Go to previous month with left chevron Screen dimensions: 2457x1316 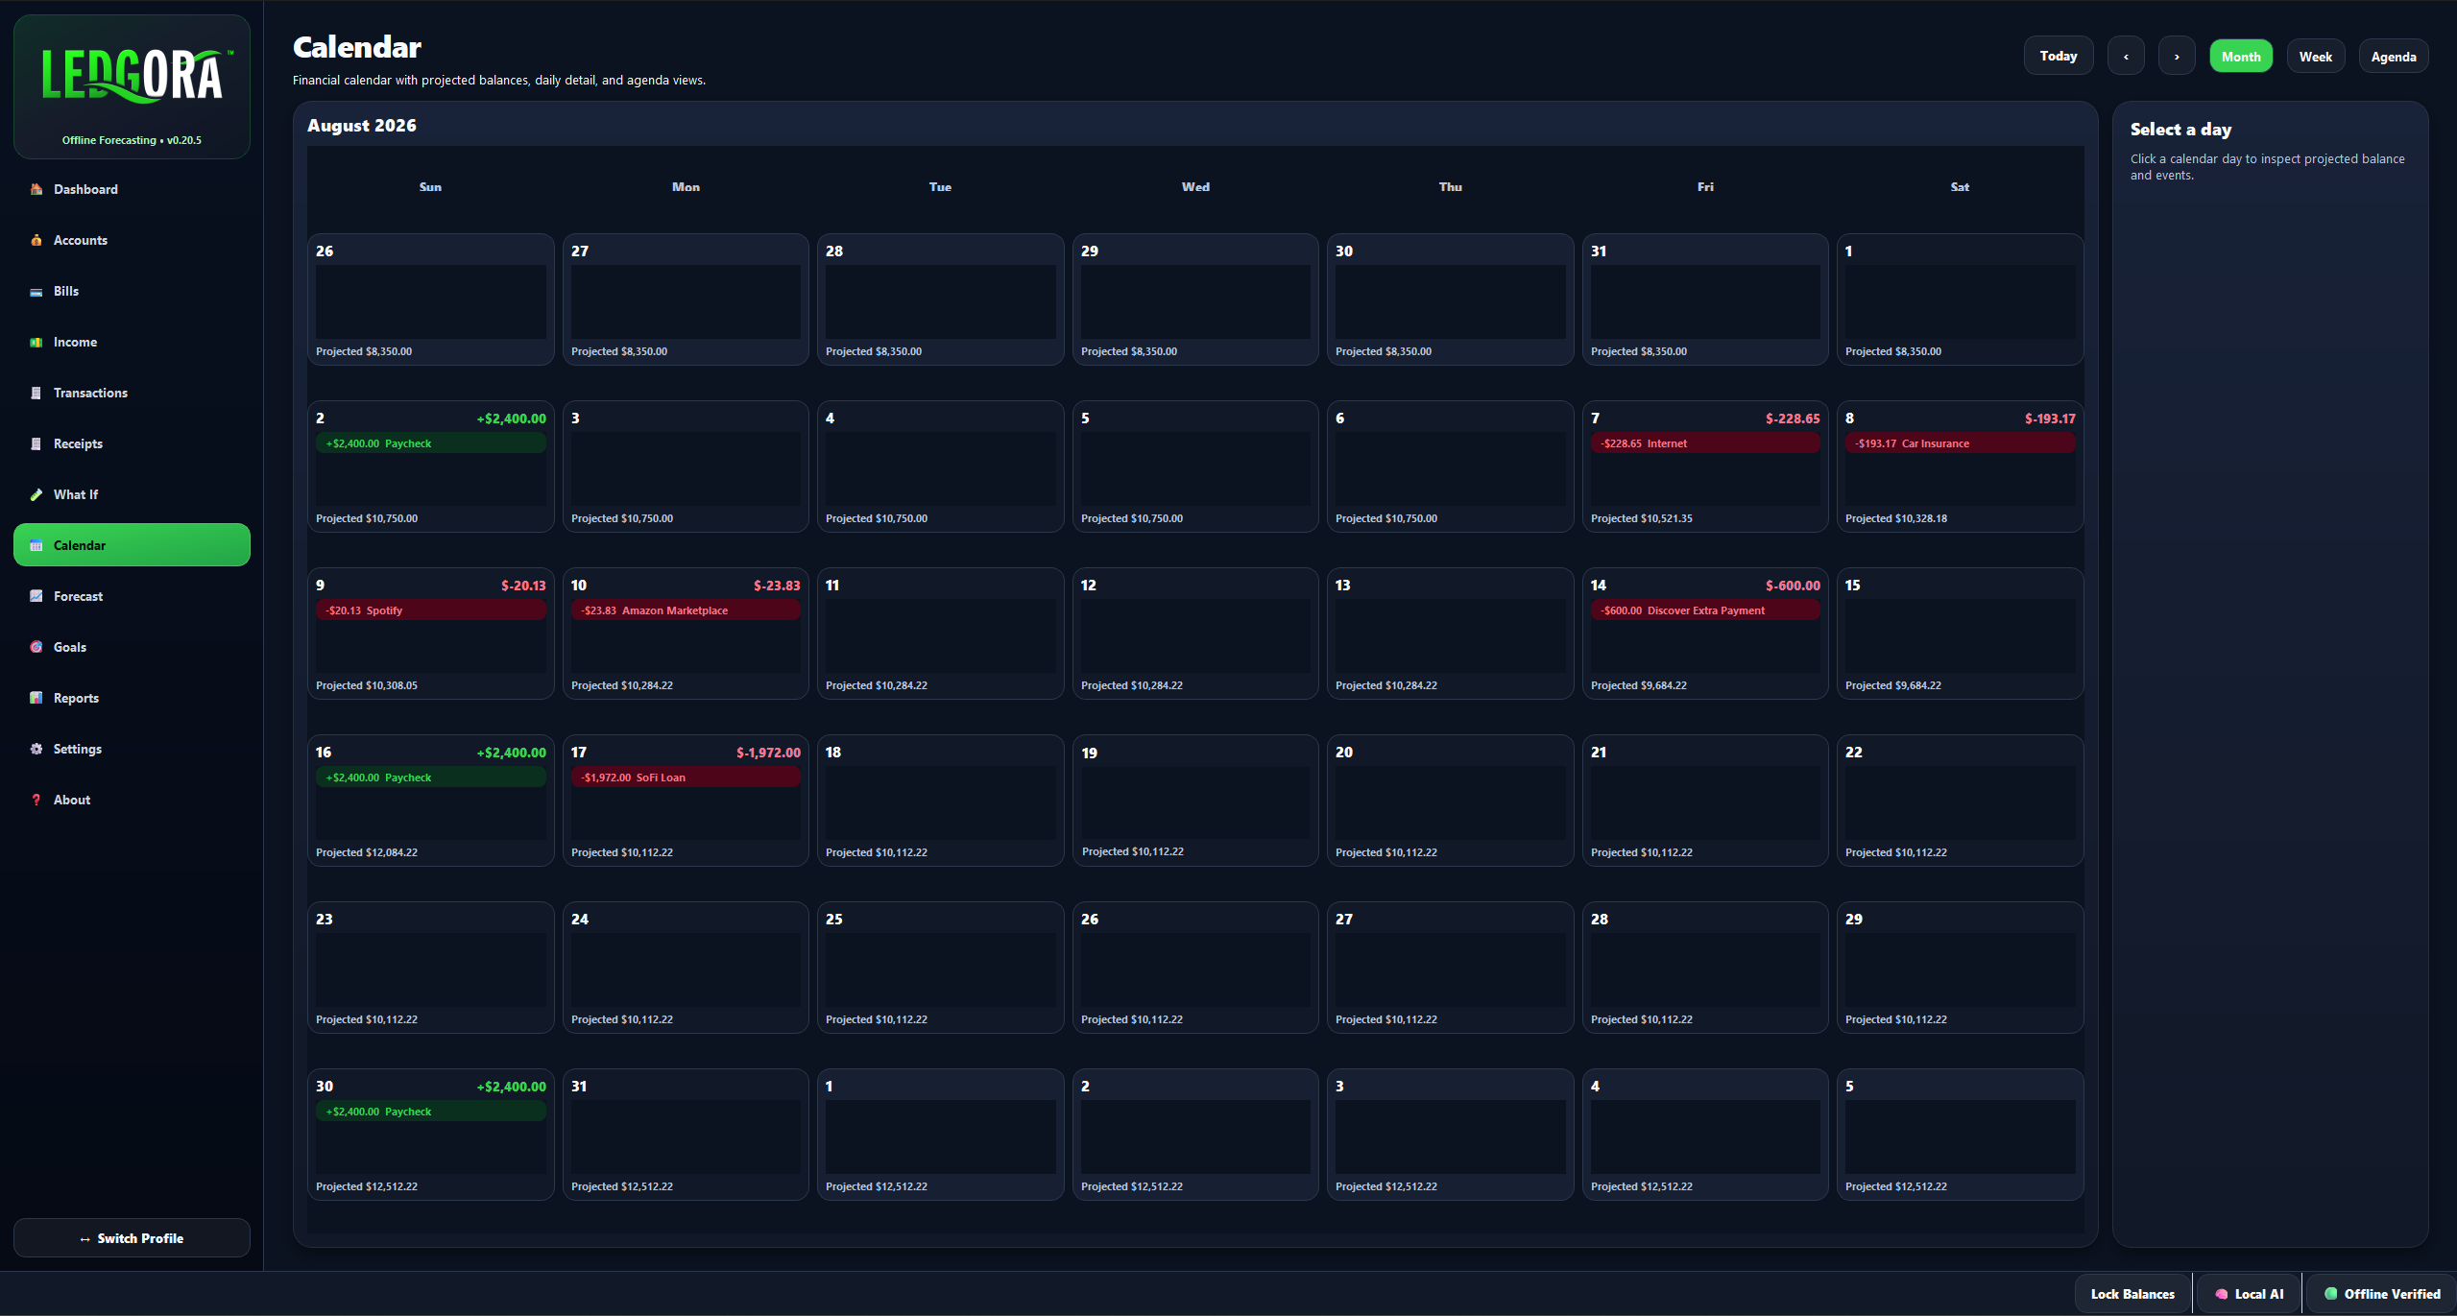2126,57
